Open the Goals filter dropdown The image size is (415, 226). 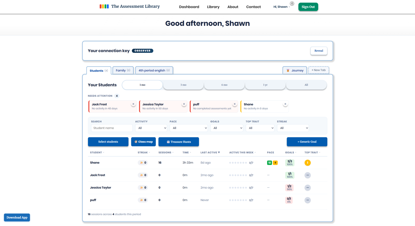(x=227, y=128)
